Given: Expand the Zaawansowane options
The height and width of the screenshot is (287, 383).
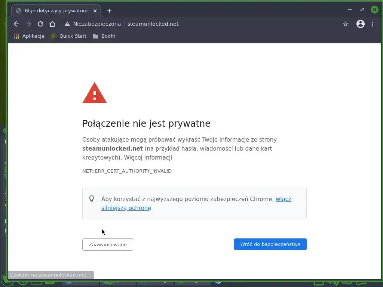Looking at the screenshot, I should pos(108,244).
